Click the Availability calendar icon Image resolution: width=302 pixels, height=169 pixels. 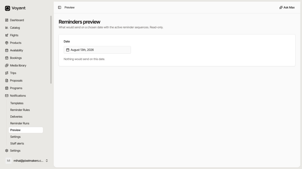(7, 50)
